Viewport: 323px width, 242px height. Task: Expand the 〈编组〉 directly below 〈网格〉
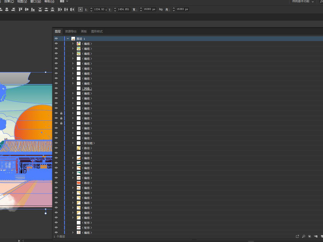tap(73, 93)
